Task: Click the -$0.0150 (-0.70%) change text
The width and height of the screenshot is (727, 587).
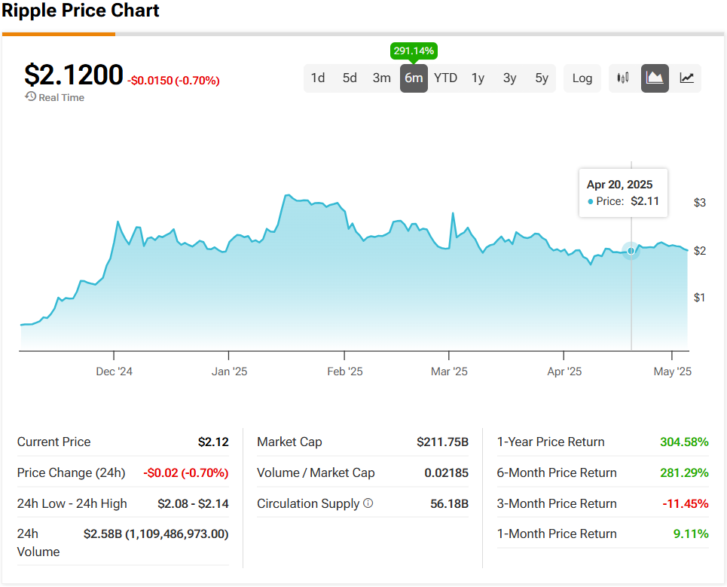Action: [x=173, y=81]
